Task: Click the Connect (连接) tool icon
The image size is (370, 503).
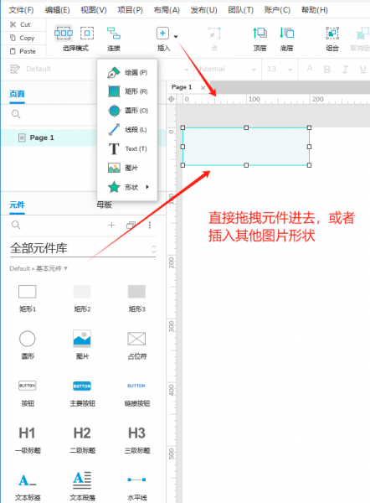Action: (x=114, y=34)
